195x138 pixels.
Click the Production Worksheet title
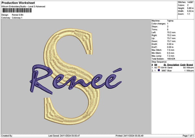18,3
